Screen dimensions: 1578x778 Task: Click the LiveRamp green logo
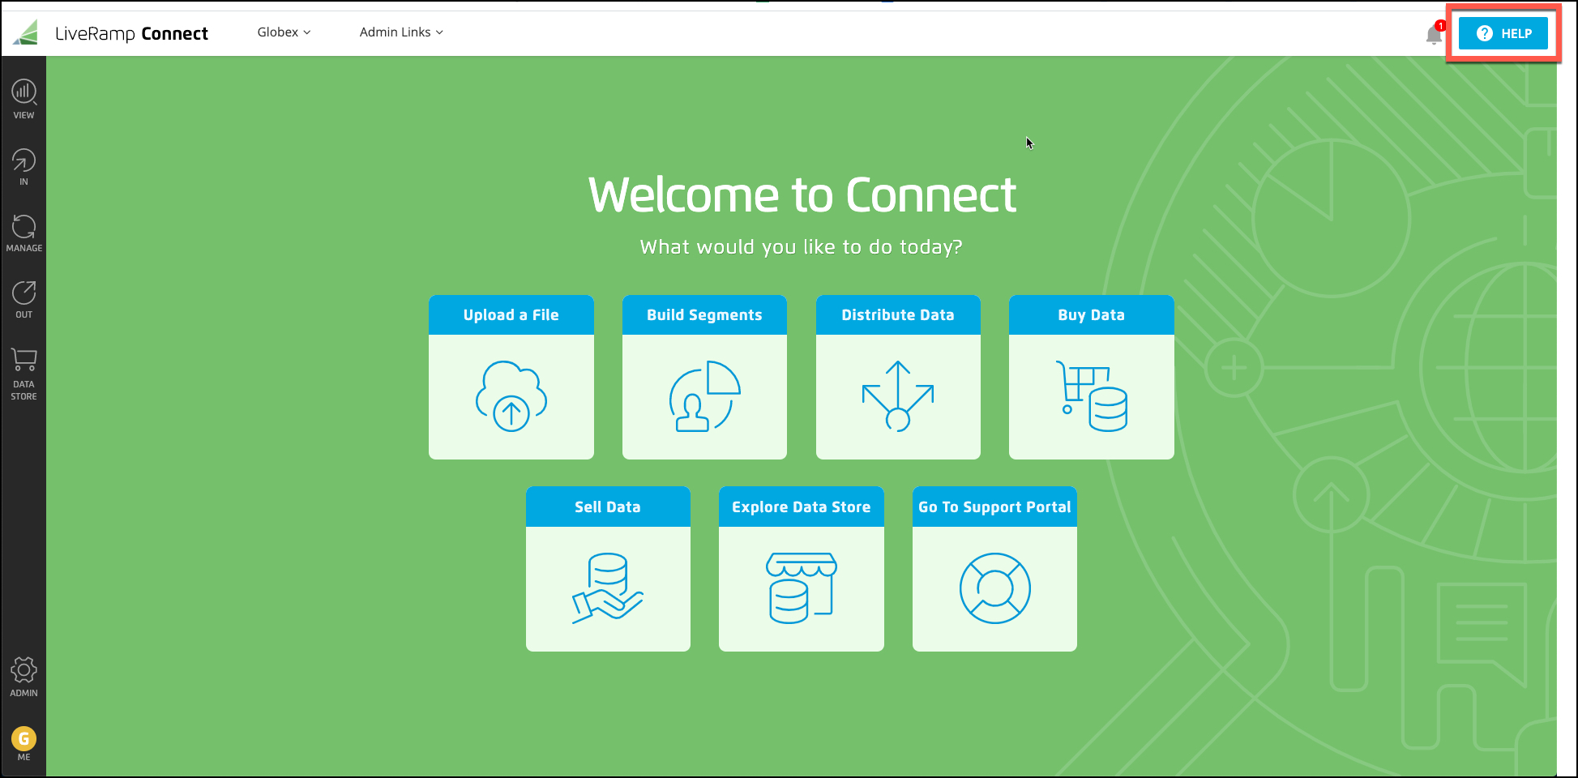click(x=26, y=32)
